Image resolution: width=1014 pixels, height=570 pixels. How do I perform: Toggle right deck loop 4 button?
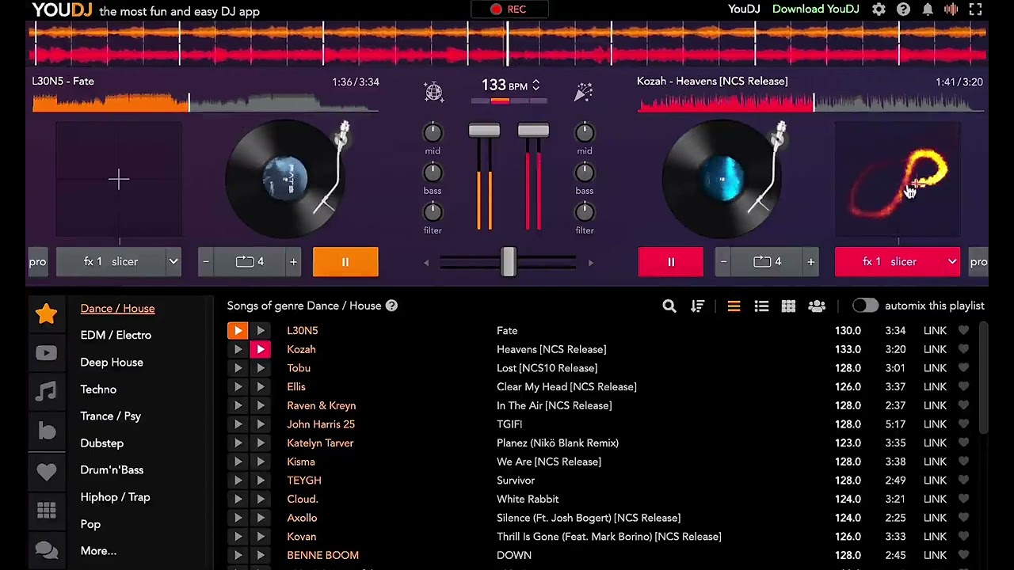[767, 262]
